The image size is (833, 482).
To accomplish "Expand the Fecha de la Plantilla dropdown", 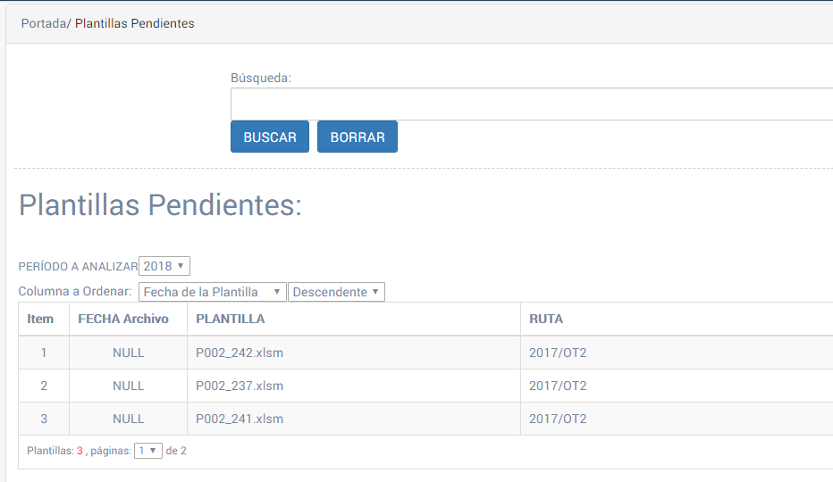I will coord(212,292).
